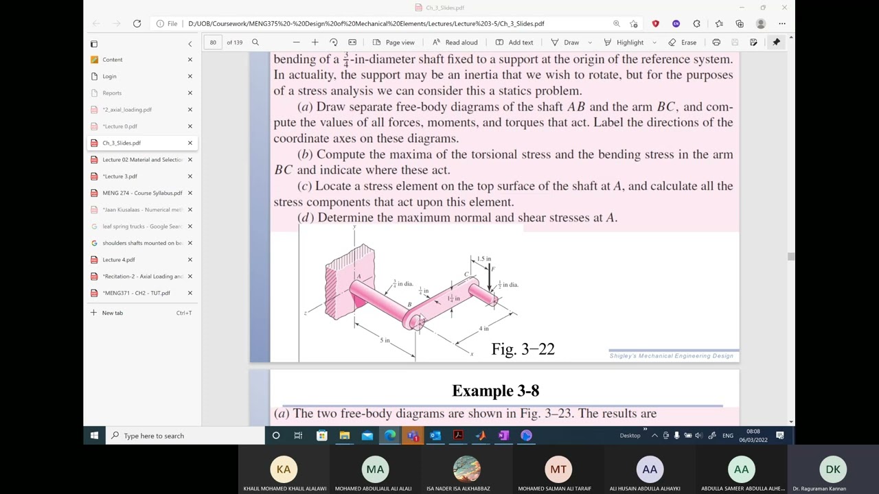Open the volume control in tray
Screen dimensions: 879x494
click(698, 436)
